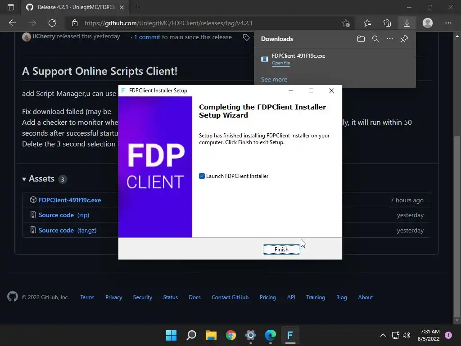This screenshot has height=346, width=461.
Task: Open the Docs footer link
Action: (194, 297)
